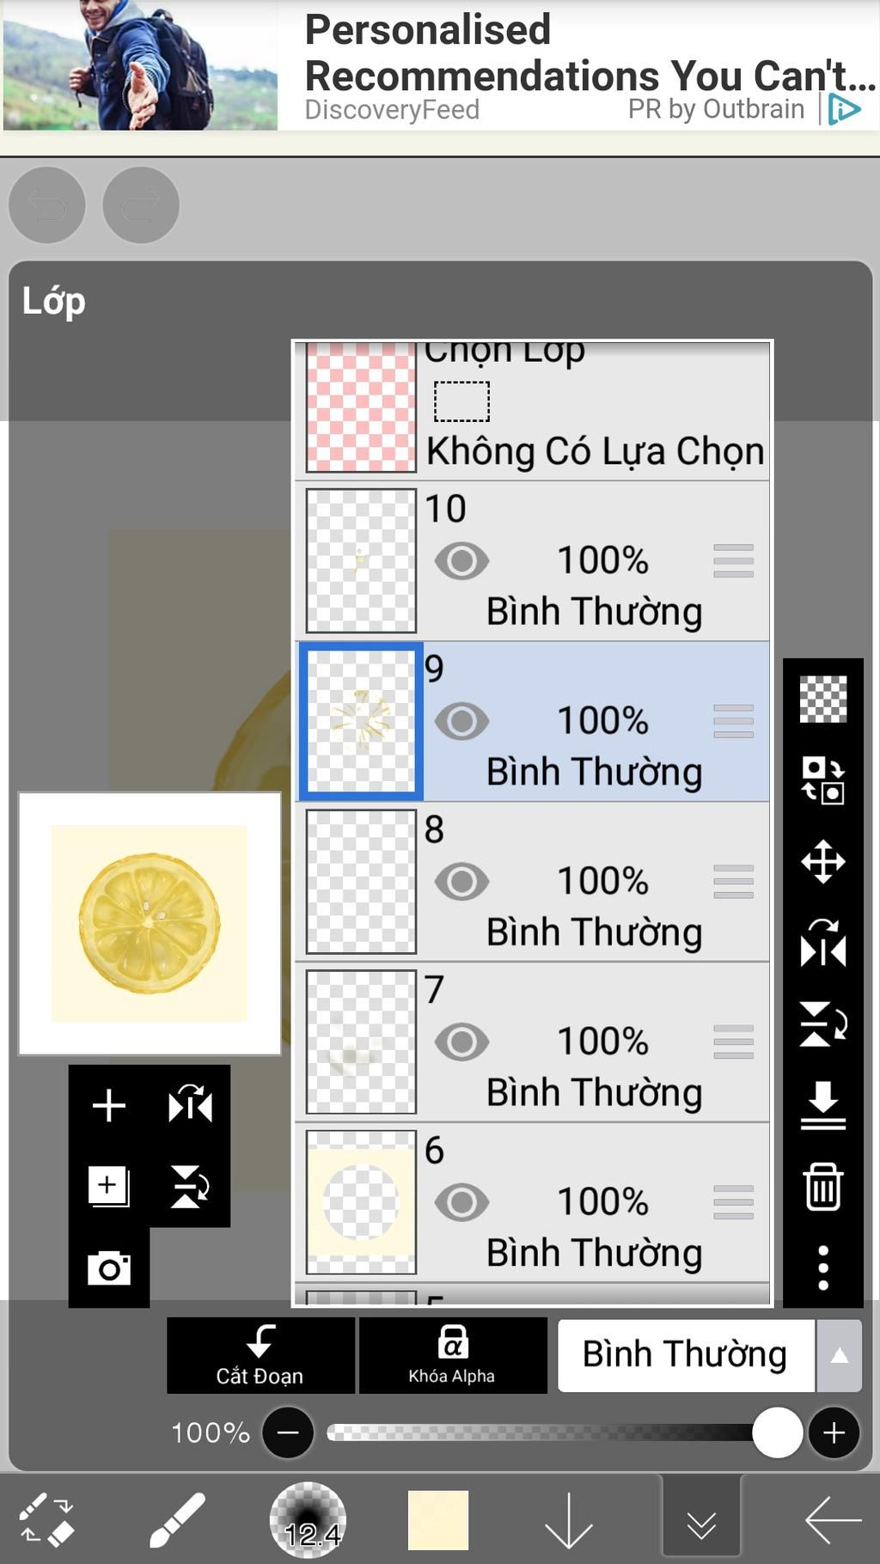Click the add new layer plus icon
Viewport: 880px width, 1564px height.
point(109,1105)
